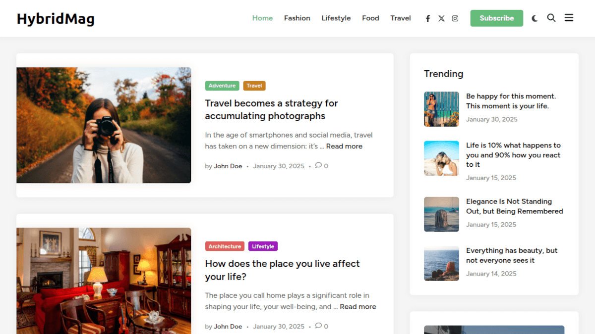Open 'Be happy for this moment' trending thumbnail
595x334 pixels.
coord(441,109)
